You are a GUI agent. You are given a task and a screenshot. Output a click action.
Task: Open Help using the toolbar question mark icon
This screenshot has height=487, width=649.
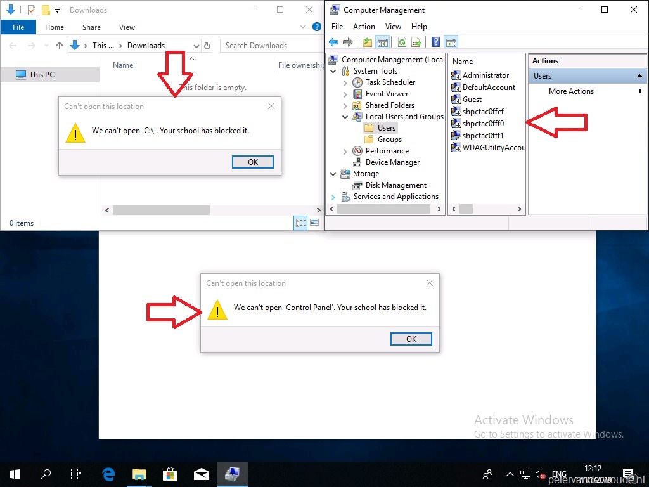pos(435,42)
